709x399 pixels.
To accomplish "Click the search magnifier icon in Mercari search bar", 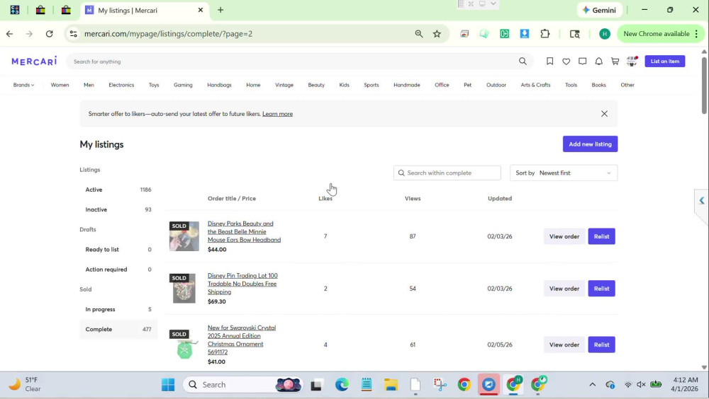I will tap(523, 62).
